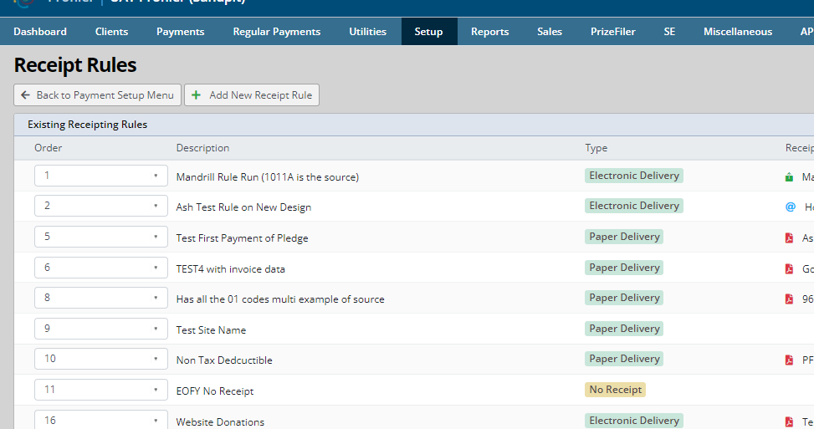Viewport: 814px width, 429px height.
Task: Click the Order column header
Action: pos(49,148)
